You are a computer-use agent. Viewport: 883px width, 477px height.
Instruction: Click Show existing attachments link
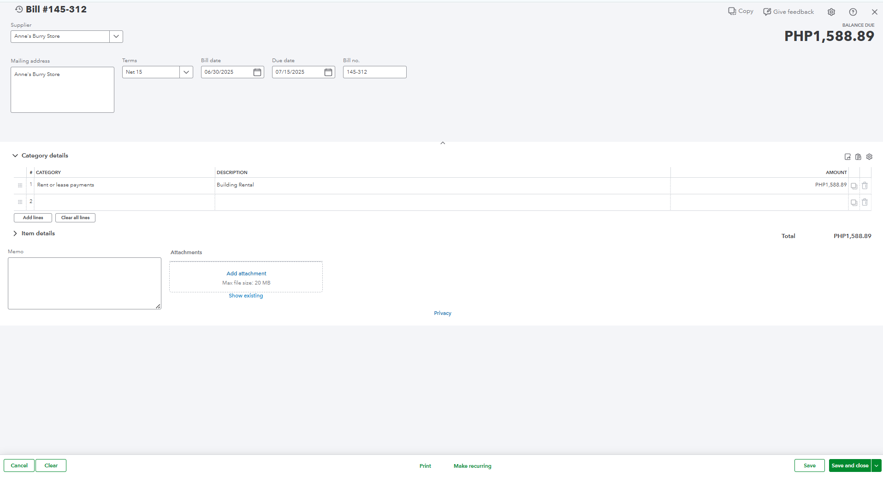[246, 296]
